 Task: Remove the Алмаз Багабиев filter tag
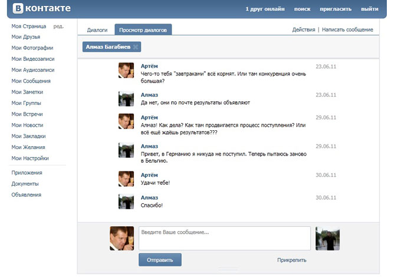tap(136, 47)
